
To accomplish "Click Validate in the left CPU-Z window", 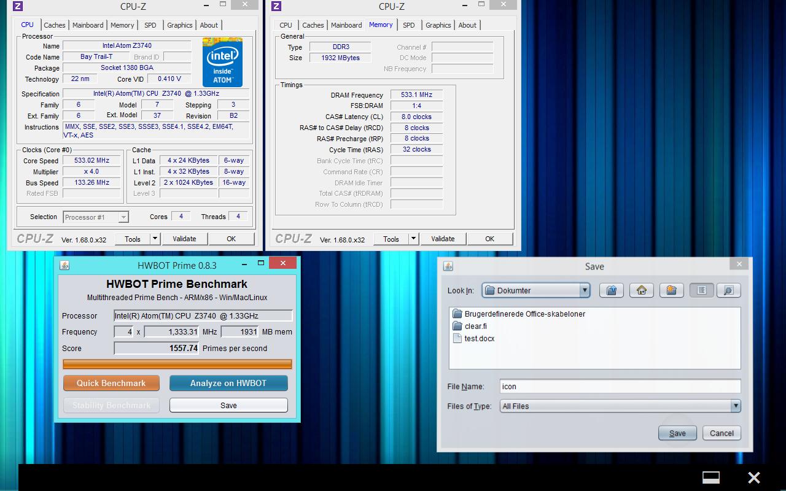I will pos(184,239).
